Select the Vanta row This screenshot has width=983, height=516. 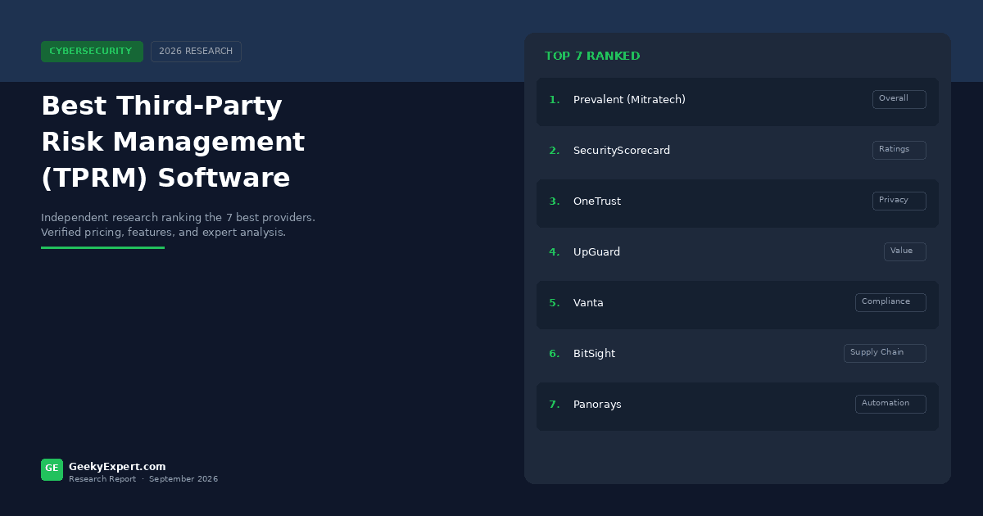[737, 303]
